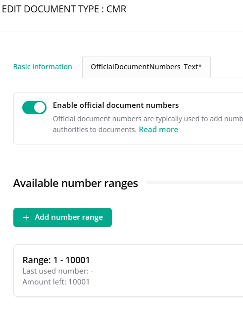
Task: Click the Amount left: 10001 text
Action: click(56, 282)
